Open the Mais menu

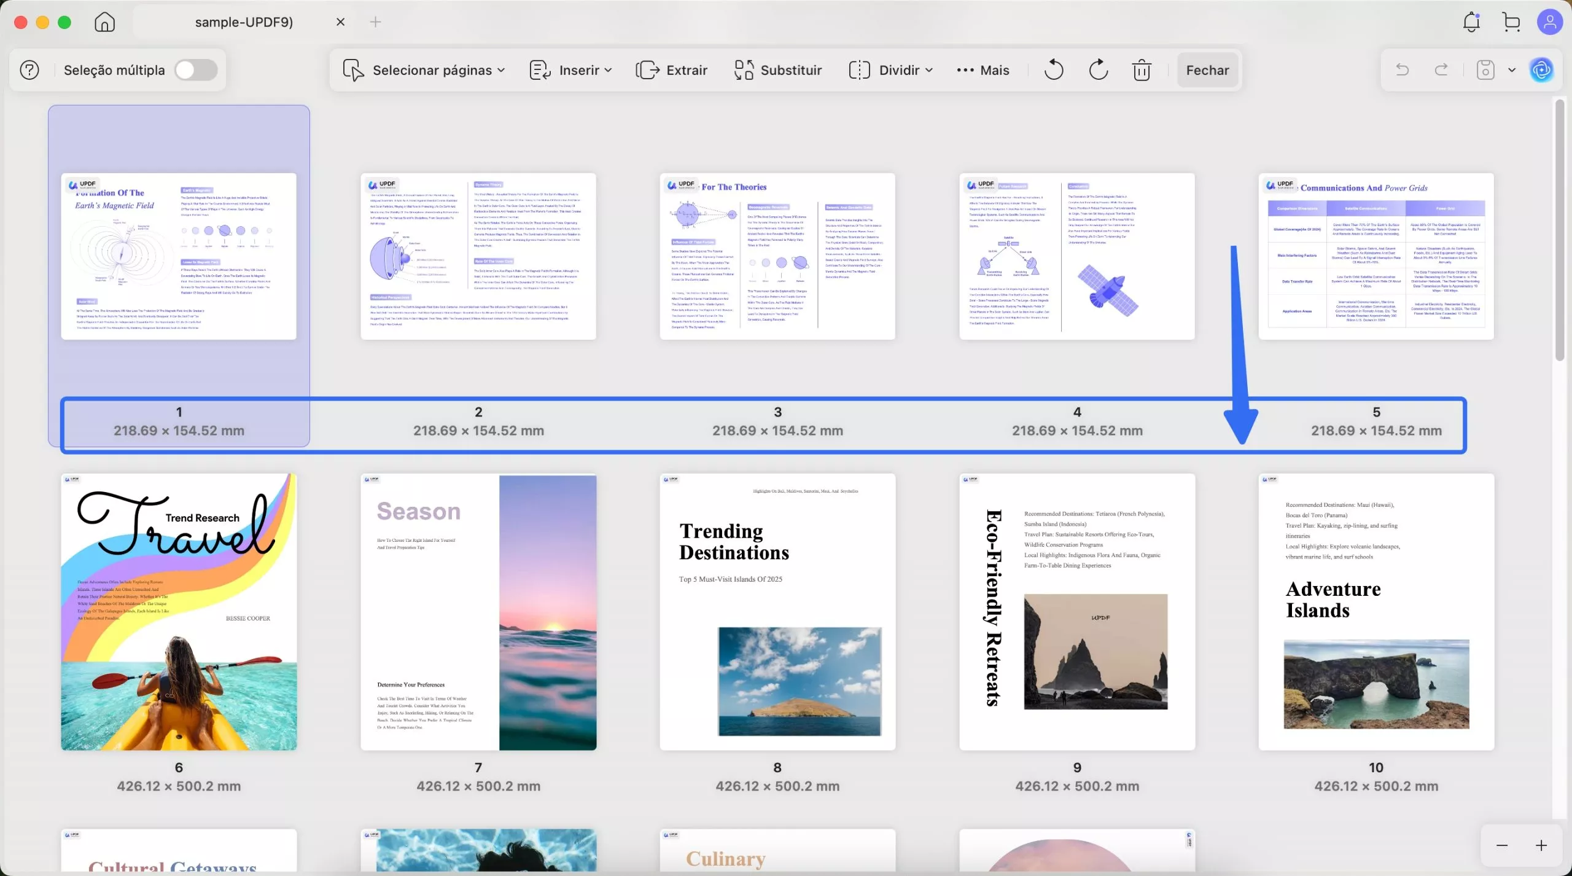point(983,70)
